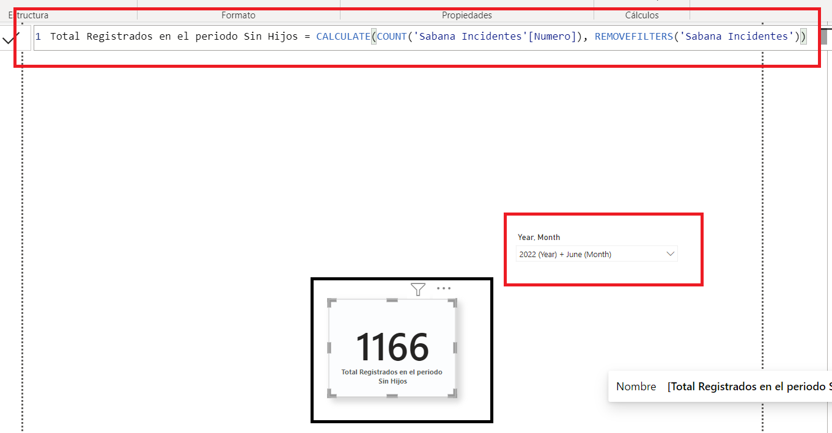The image size is (832, 433).
Task: Open the card visual's more options ellipsis
Action: coord(444,288)
